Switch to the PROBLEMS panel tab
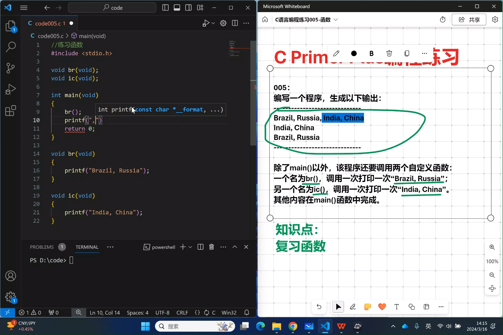This screenshot has width=503, height=335. point(42,247)
